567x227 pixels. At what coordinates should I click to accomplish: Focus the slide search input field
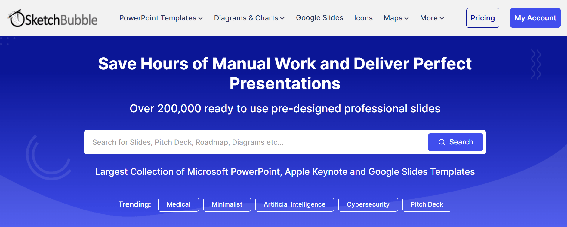(256, 142)
